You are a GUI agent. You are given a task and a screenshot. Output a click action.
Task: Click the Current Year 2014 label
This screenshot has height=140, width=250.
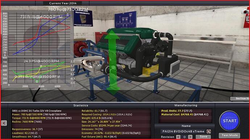(63, 3)
